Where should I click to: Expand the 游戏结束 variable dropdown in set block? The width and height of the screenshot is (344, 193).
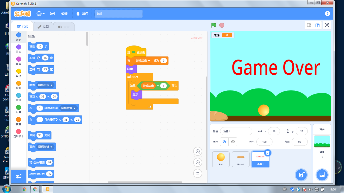[149, 61]
